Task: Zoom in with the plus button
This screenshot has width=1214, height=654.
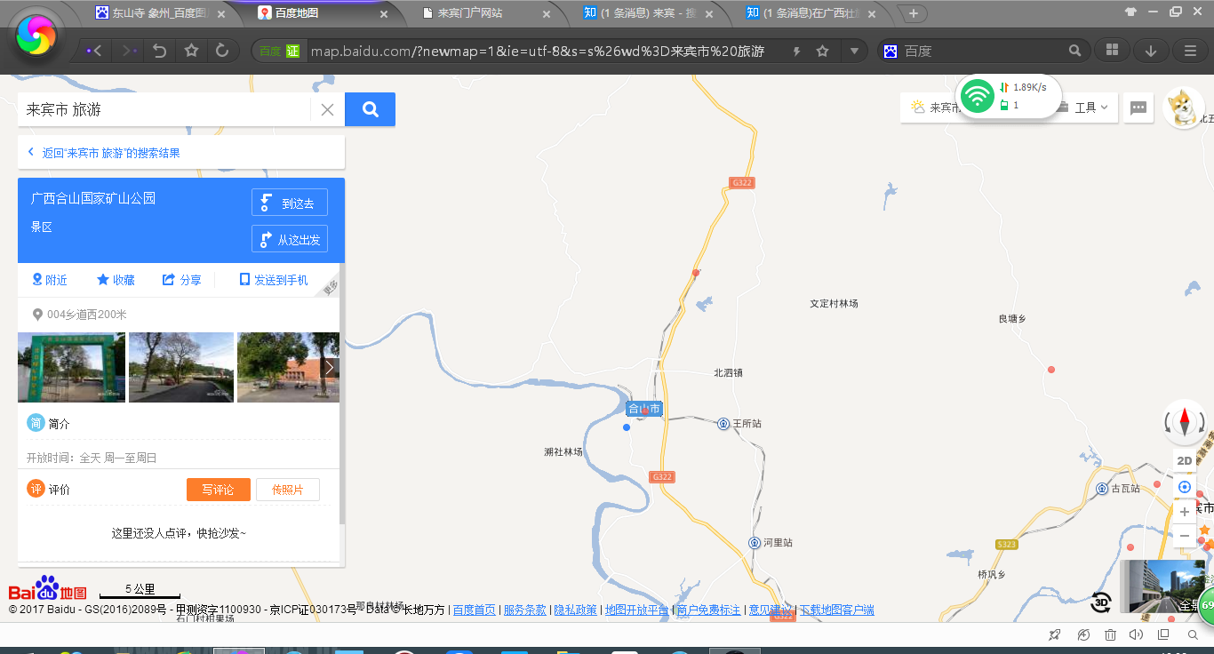Action: pos(1185,512)
